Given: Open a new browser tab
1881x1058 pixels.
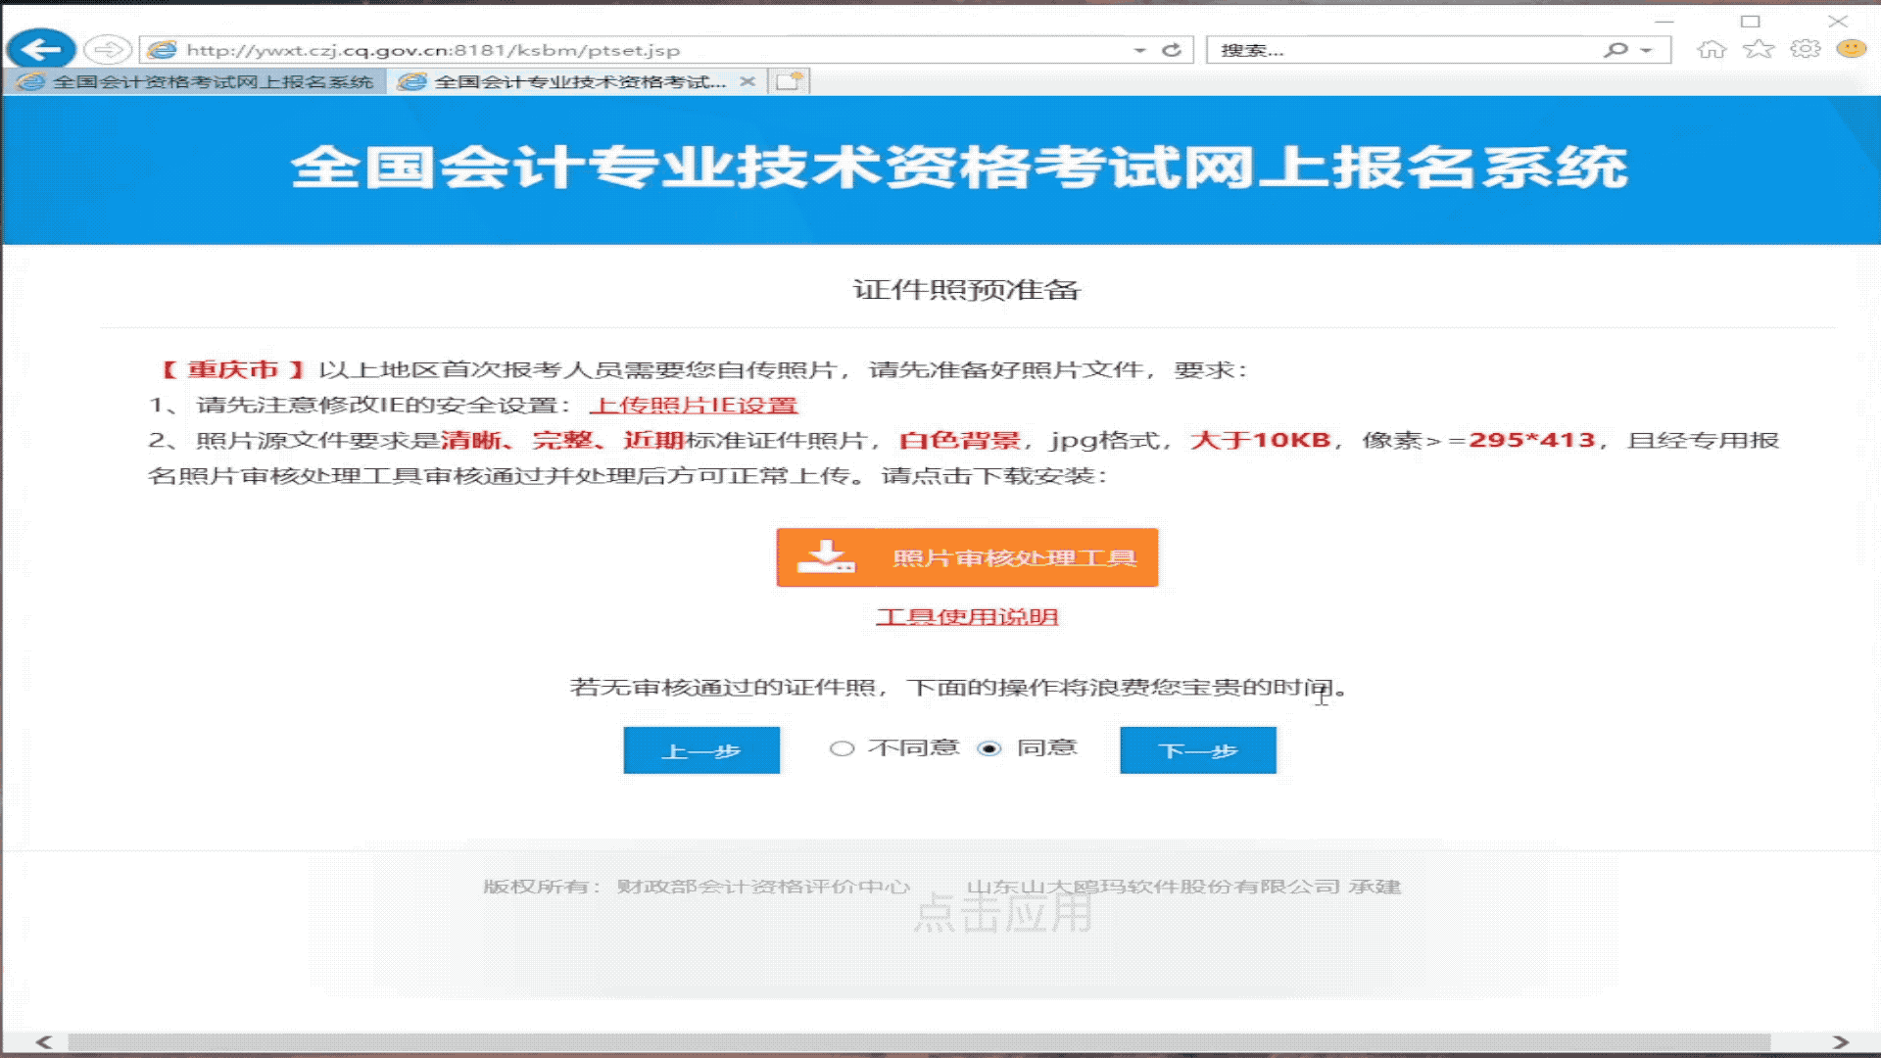Looking at the screenshot, I should (789, 82).
